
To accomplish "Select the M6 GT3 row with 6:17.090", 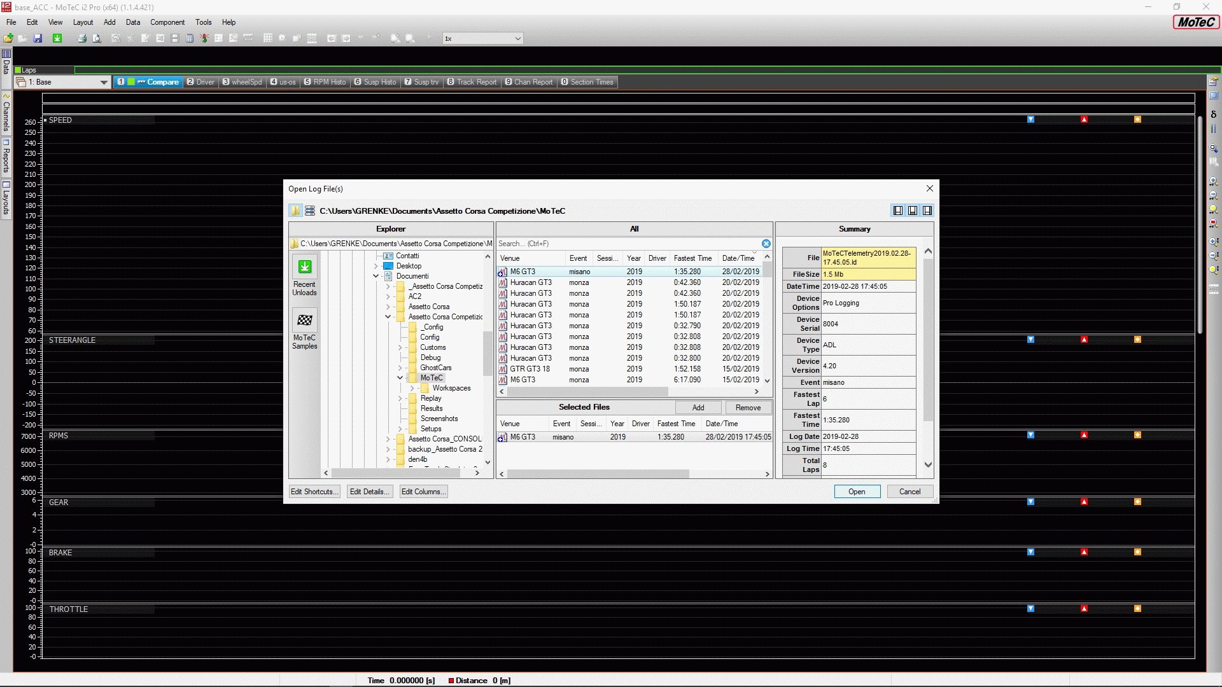I will coord(629,380).
